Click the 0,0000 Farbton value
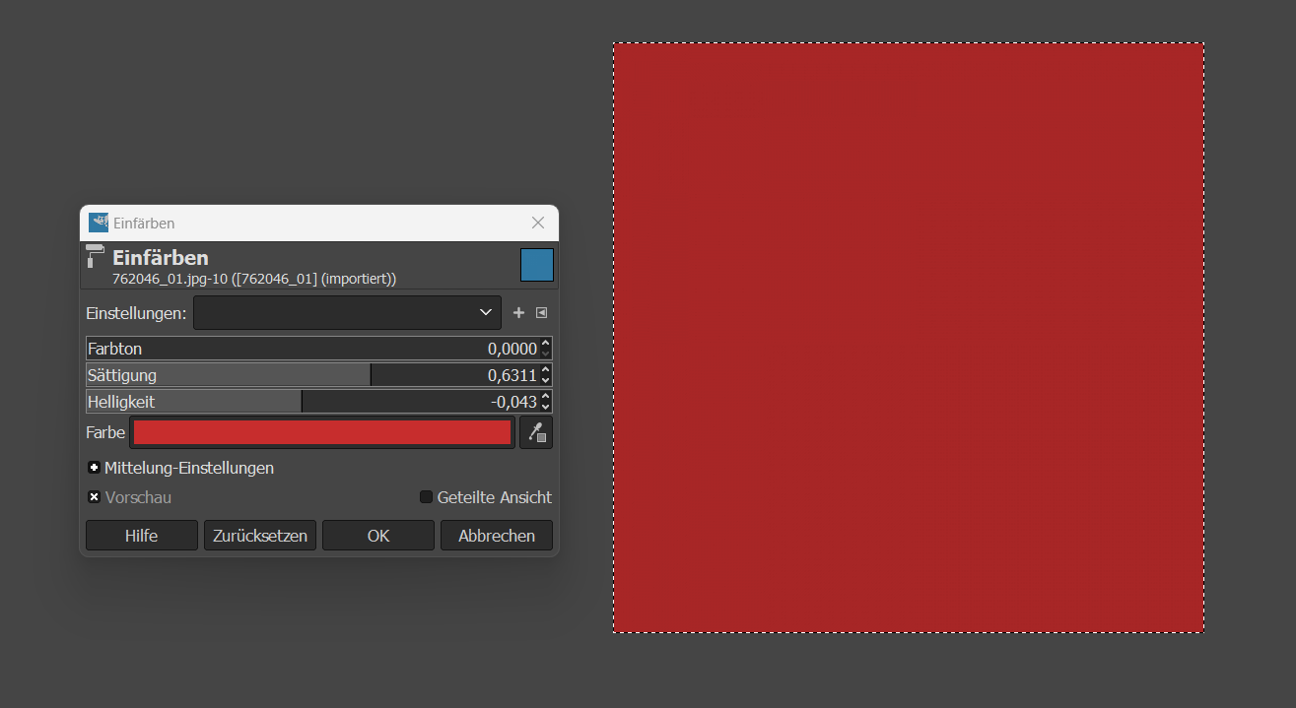This screenshot has width=1296, height=708. click(512, 349)
